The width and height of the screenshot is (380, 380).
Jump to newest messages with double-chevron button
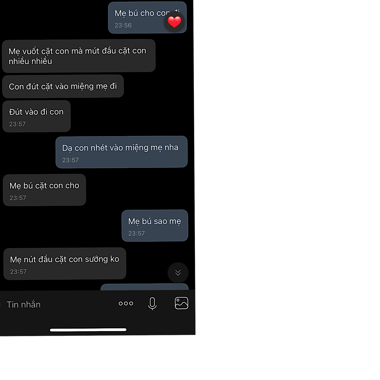tap(178, 273)
